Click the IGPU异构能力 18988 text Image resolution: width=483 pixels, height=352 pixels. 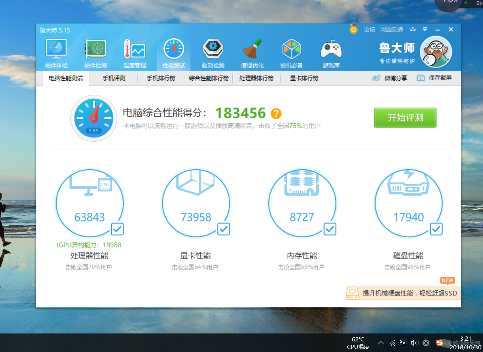tap(89, 245)
